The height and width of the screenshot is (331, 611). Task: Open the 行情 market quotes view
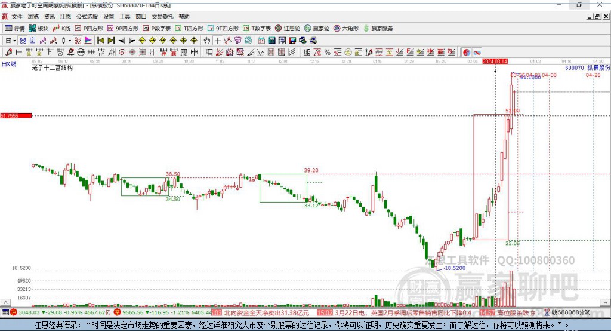coord(15,29)
